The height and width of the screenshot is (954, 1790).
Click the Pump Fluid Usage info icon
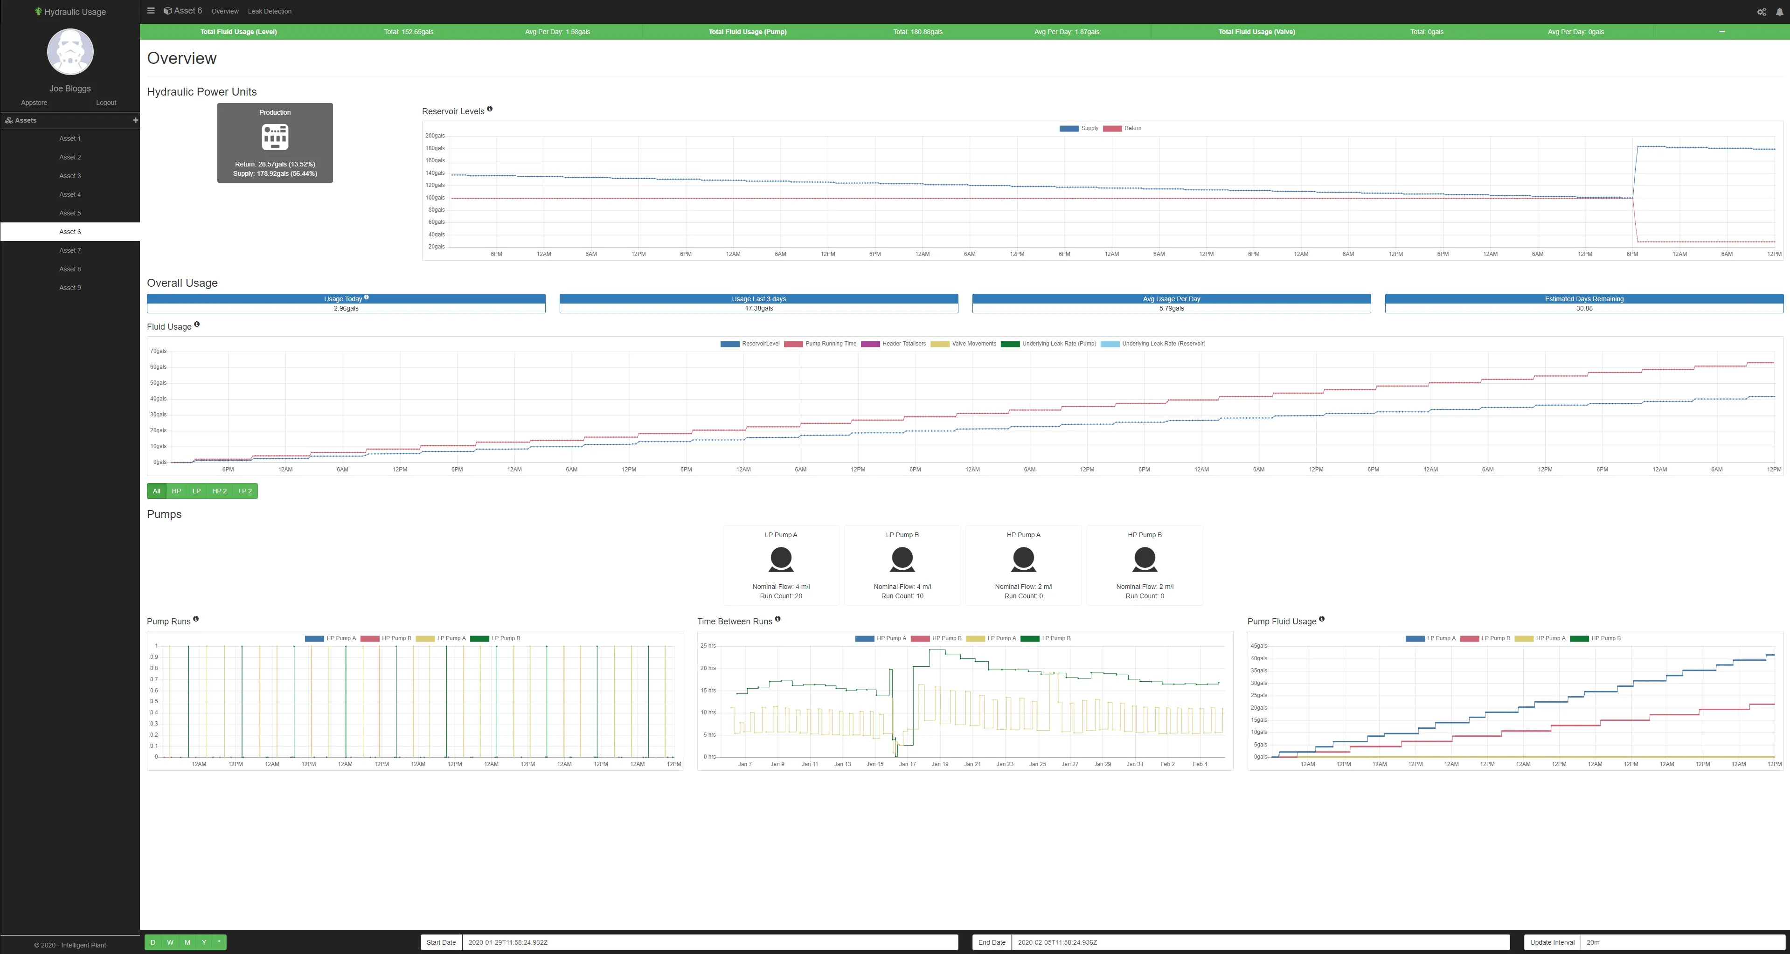point(1322,619)
